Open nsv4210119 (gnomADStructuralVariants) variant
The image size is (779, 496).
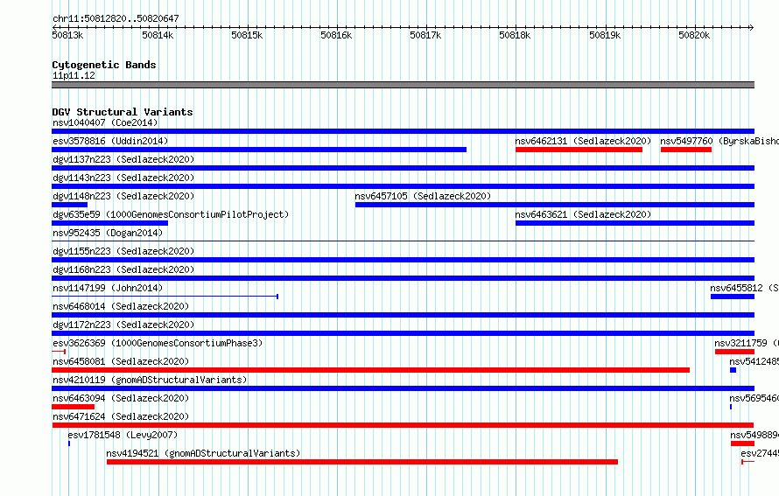pyautogui.click(x=403, y=388)
